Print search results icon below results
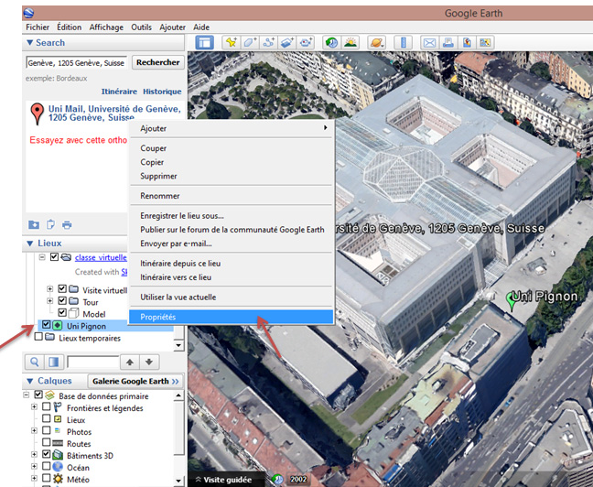Viewport: 593px width, 487px height. [x=67, y=225]
